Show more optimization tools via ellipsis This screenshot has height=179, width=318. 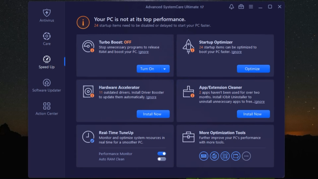pyautogui.click(x=246, y=156)
